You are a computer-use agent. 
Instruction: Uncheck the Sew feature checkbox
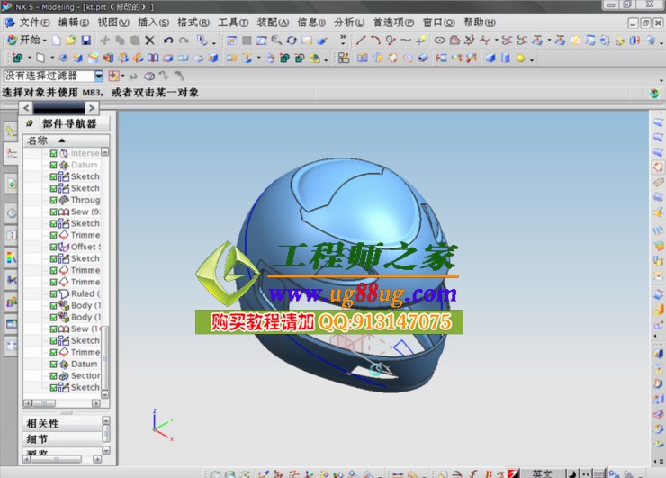pyautogui.click(x=54, y=212)
